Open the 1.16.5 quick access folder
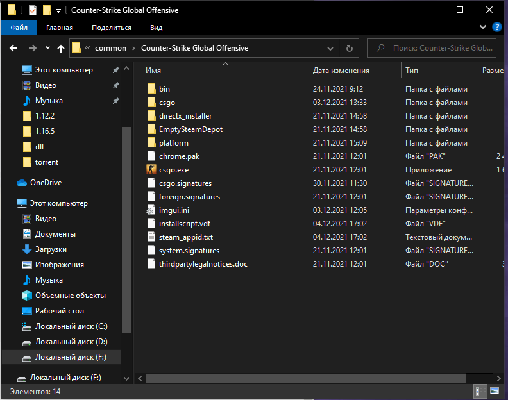Screen dimensions: 508x400 tap(39, 131)
